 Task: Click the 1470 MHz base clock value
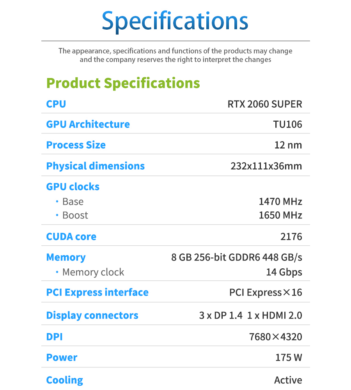(280, 202)
